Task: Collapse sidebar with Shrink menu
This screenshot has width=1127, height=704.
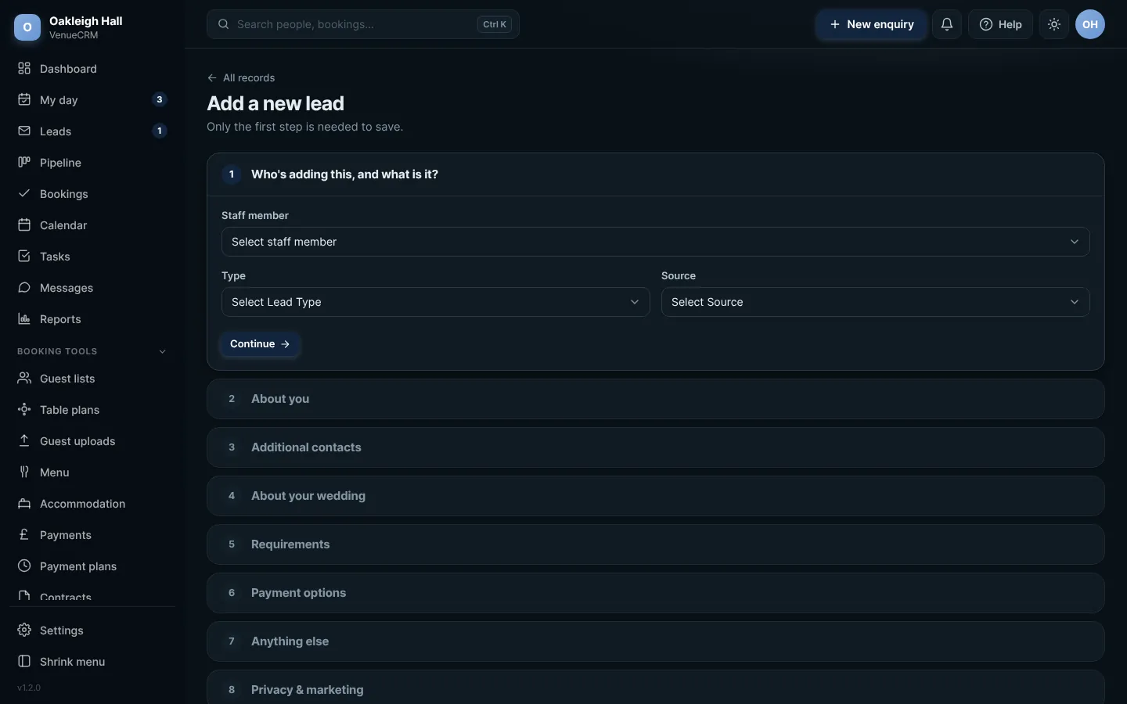Action: coord(92,662)
